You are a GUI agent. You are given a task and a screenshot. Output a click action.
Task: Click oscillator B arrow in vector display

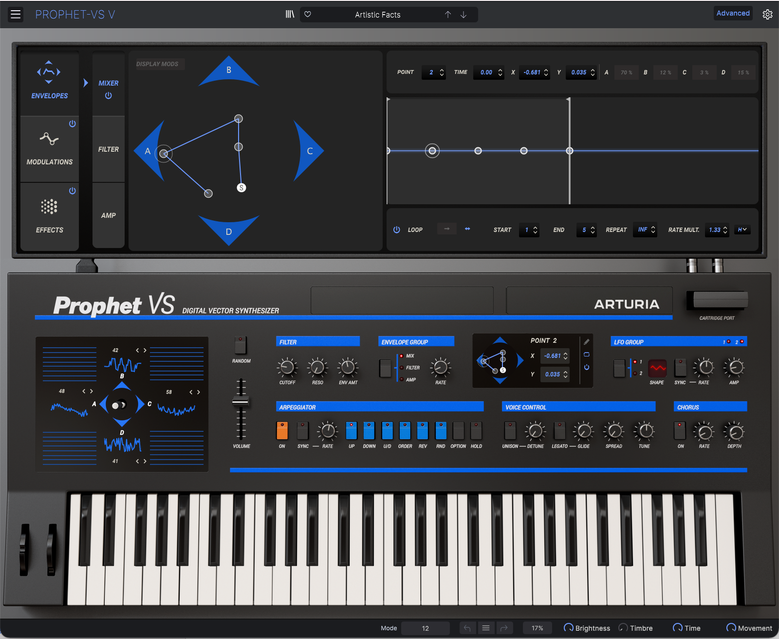coord(229,71)
